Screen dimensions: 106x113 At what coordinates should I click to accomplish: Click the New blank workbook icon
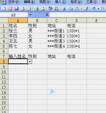[x=4, y=9]
